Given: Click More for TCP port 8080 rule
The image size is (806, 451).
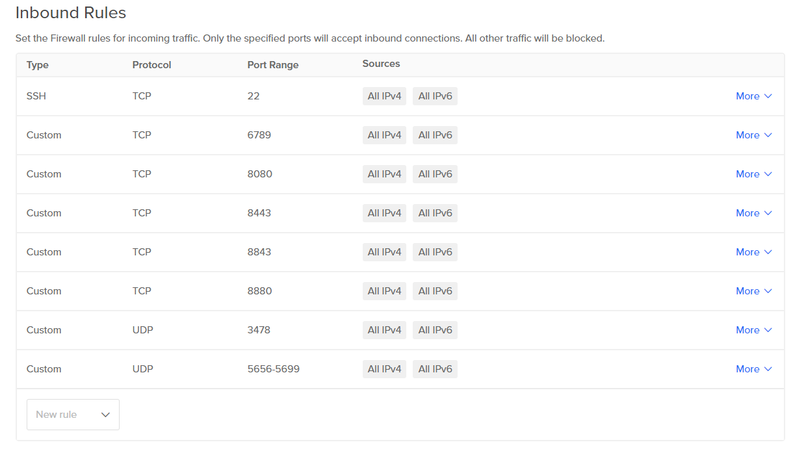Looking at the screenshot, I should coord(753,174).
